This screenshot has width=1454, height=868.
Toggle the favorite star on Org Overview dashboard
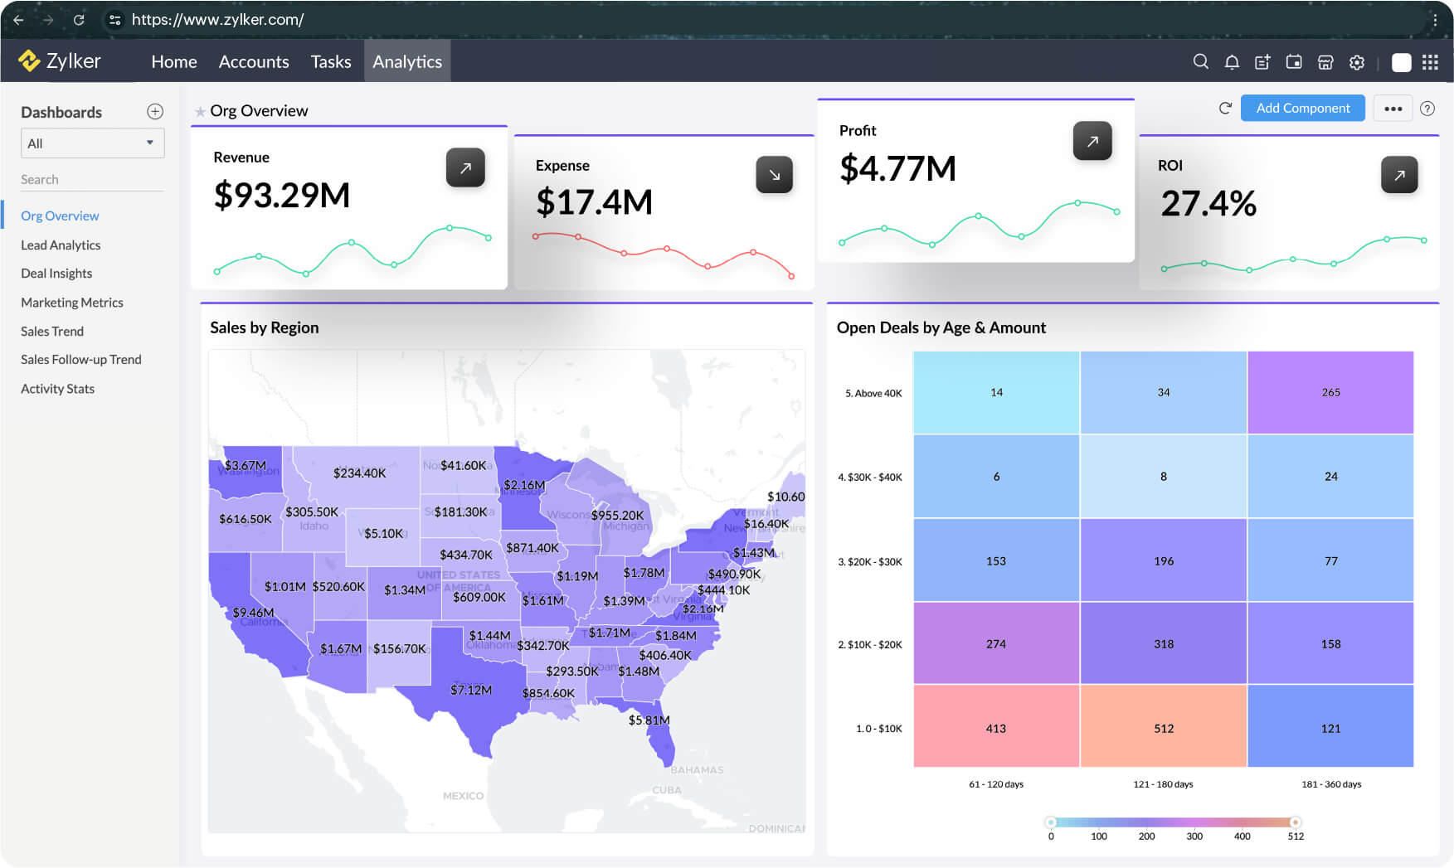point(201,110)
